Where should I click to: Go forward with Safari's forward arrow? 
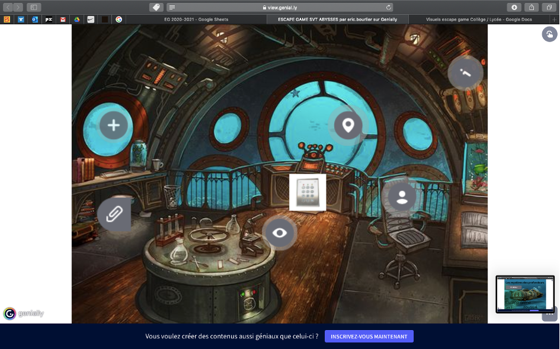[18, 7]
